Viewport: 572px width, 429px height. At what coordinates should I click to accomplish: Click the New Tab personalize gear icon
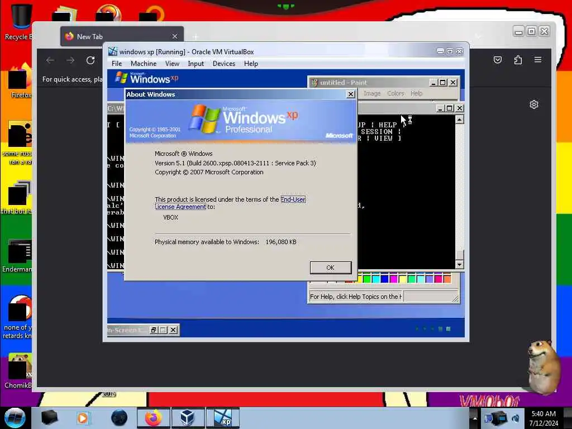click(x=533, y=104)
